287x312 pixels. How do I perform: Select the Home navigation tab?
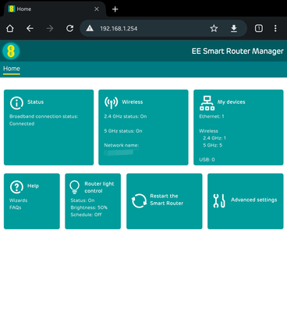coord(12,69)
